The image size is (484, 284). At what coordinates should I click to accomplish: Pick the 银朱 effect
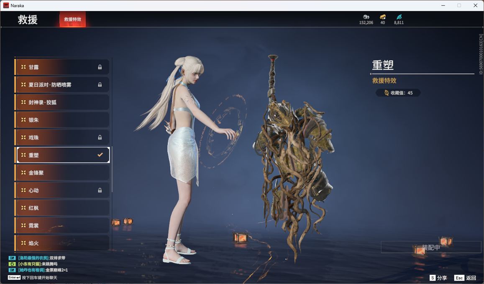point(62,120)
